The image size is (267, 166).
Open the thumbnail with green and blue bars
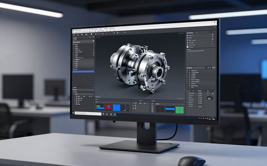click(x=100, y=107)
